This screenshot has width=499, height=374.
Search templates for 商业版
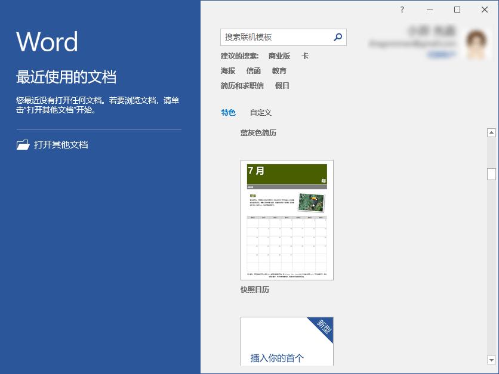tap(278, 55)
